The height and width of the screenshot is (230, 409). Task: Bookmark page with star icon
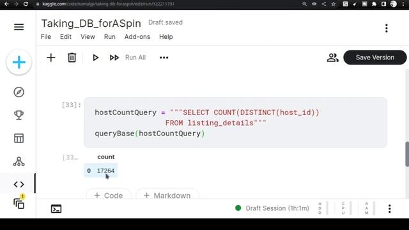pos(334,4)
